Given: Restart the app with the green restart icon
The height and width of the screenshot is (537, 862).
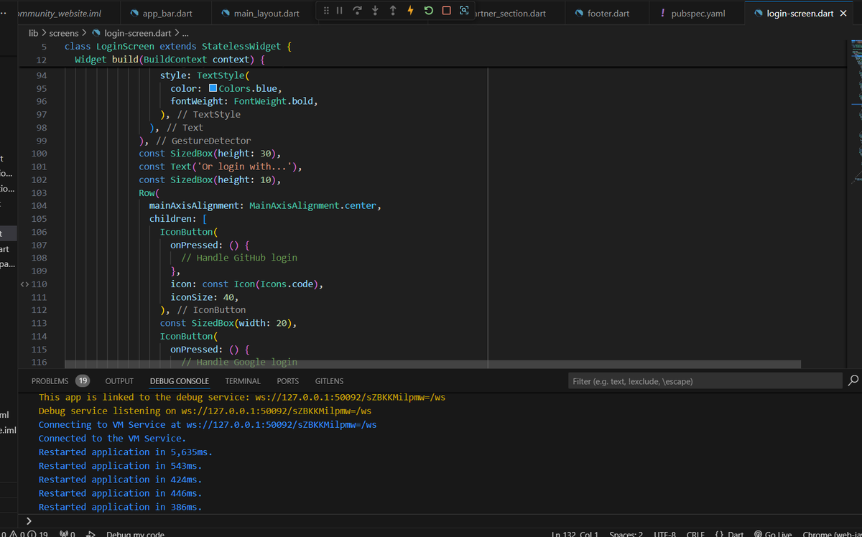Looking at the screenshot, I should tap(429, 11).
